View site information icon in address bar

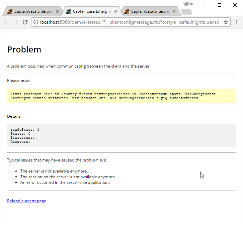[x=36, y=22]
